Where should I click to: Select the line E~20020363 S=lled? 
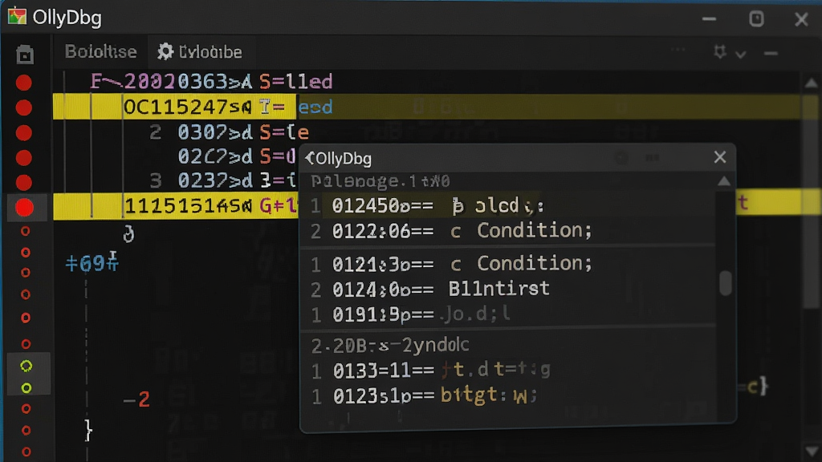pyautogui.click(x=211, y=82)
